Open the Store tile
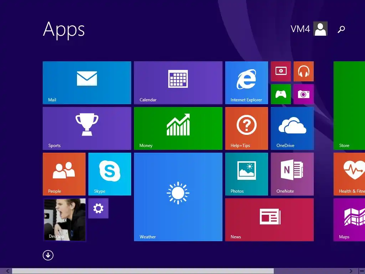The width and height of the screenshot is (365, 274). point(349,106)
